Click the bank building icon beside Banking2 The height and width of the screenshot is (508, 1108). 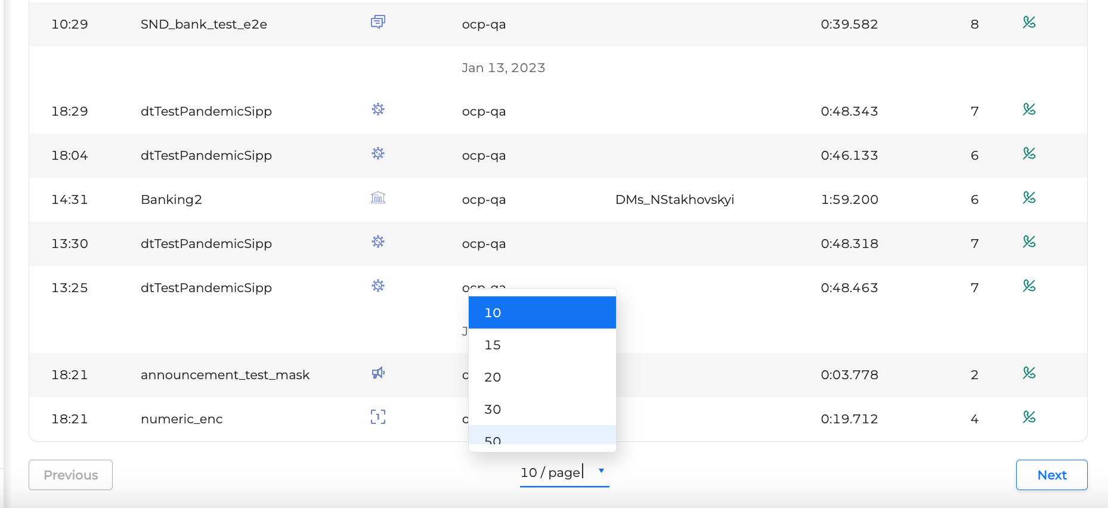point(377,198)
